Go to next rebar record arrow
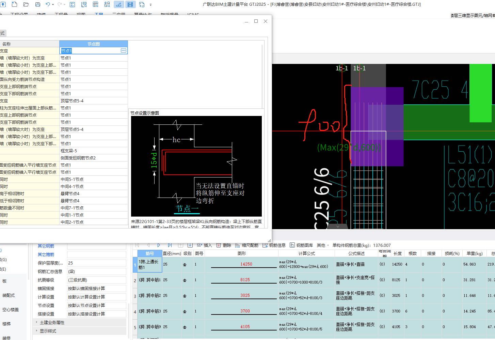Screen dimensions: 495x340 159,245
